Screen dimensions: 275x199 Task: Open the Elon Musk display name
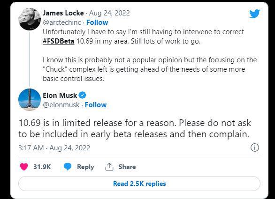coord(60,96)
